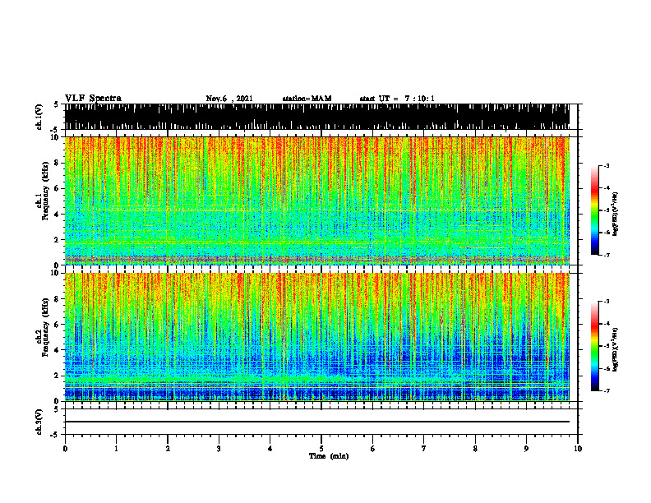This screenshot has width=651, height=503.
Task: Click the ch.1(V) waveform axis label
Action: pyautogui.click(x=39, y=117)
